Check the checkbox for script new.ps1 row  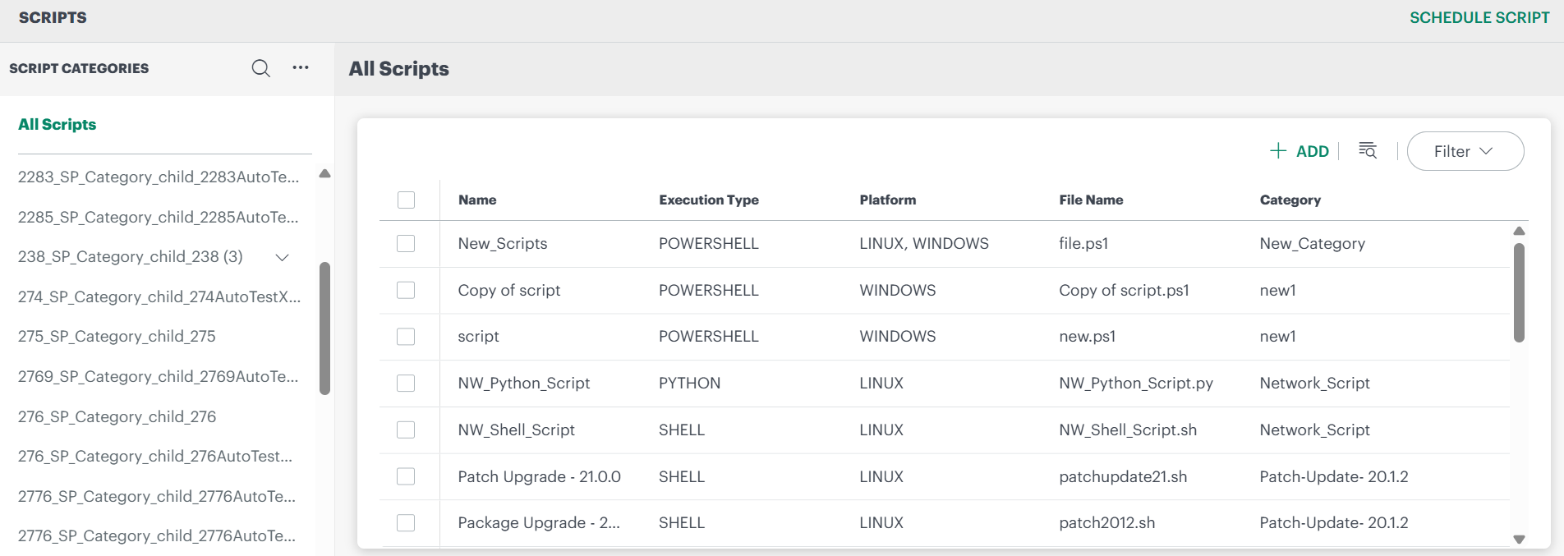click(406, 337)
